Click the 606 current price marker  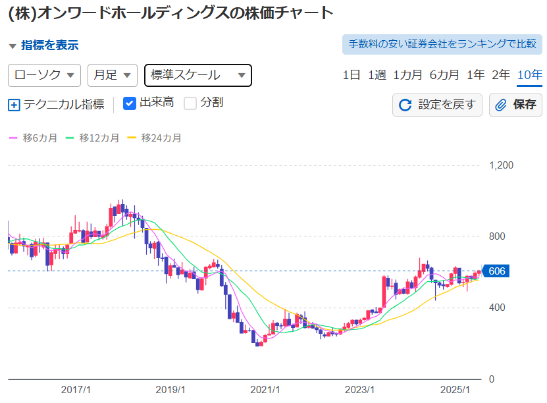(496, 271)
